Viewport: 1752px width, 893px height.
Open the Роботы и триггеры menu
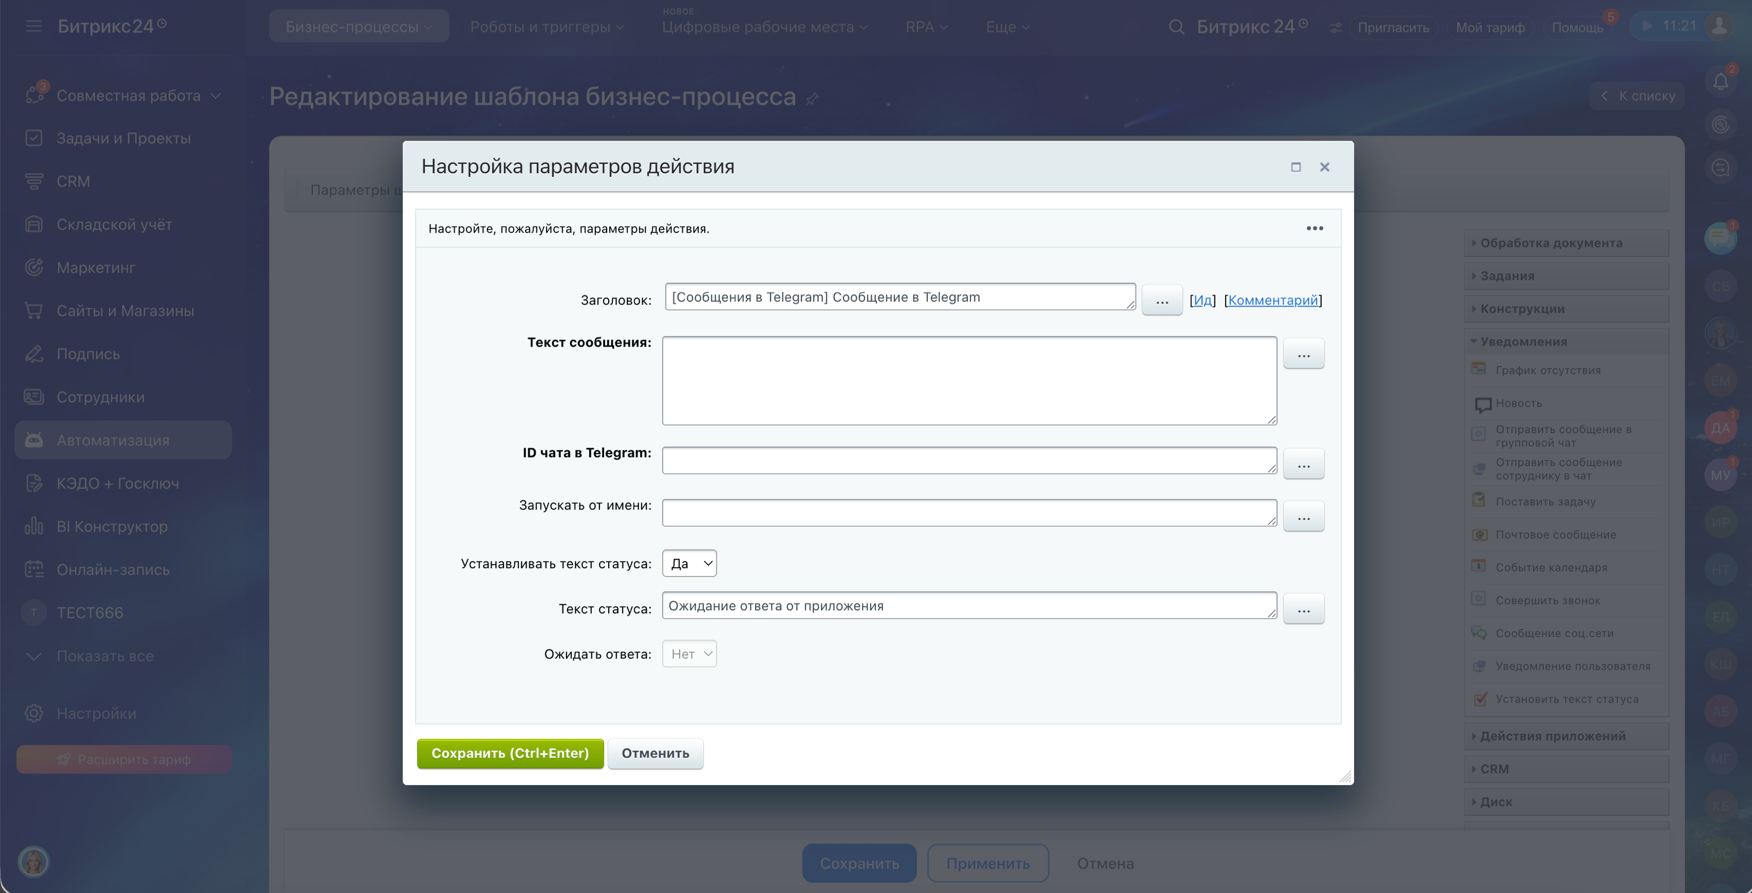(x=546, y=27)
